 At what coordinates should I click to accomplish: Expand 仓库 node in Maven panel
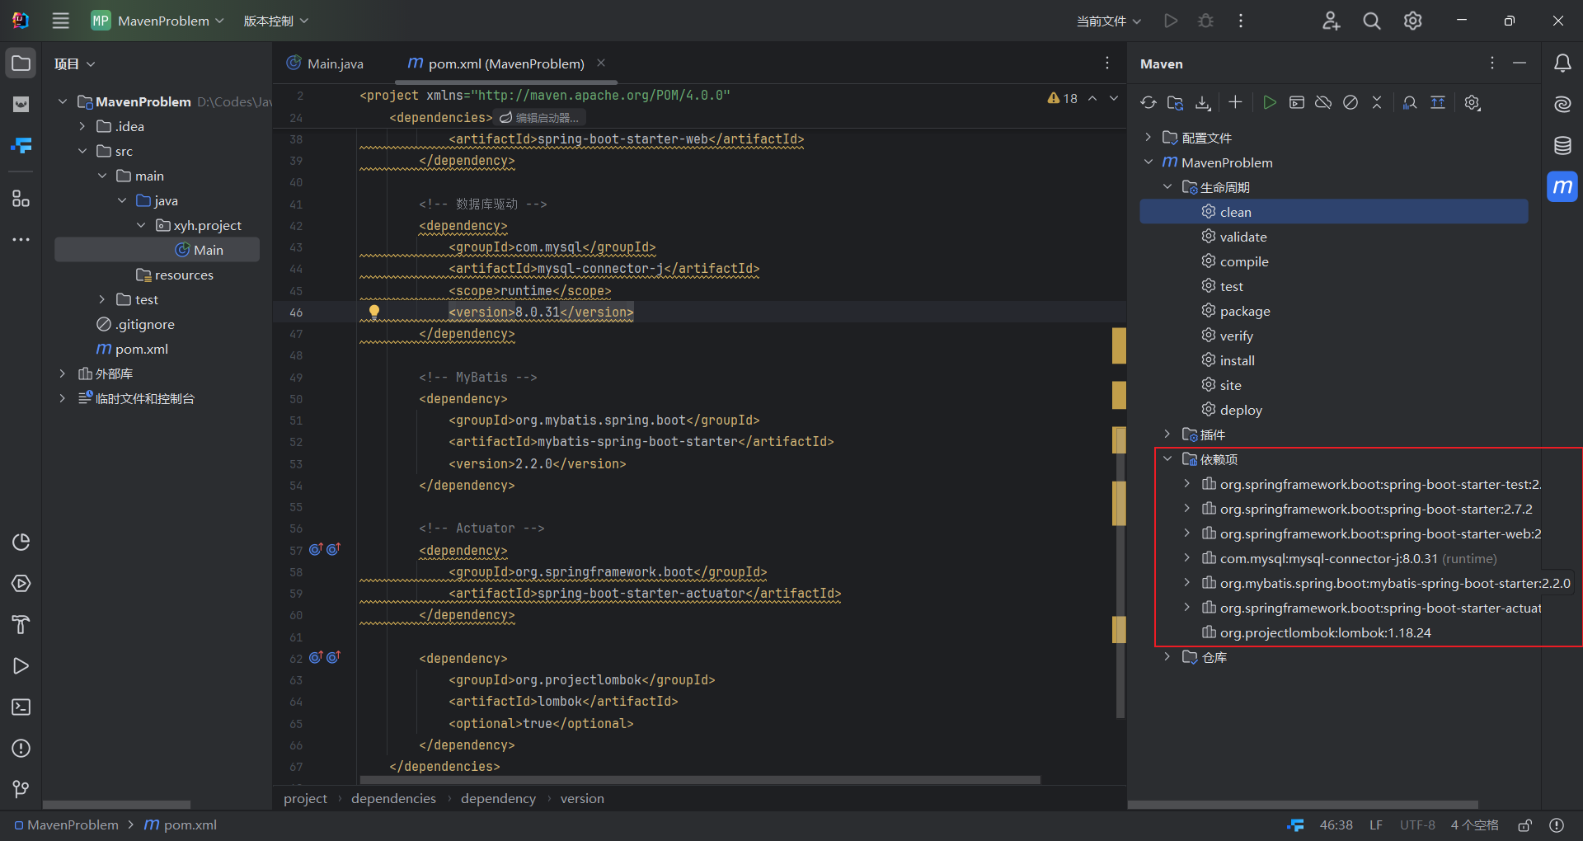tap(1167, 656)
